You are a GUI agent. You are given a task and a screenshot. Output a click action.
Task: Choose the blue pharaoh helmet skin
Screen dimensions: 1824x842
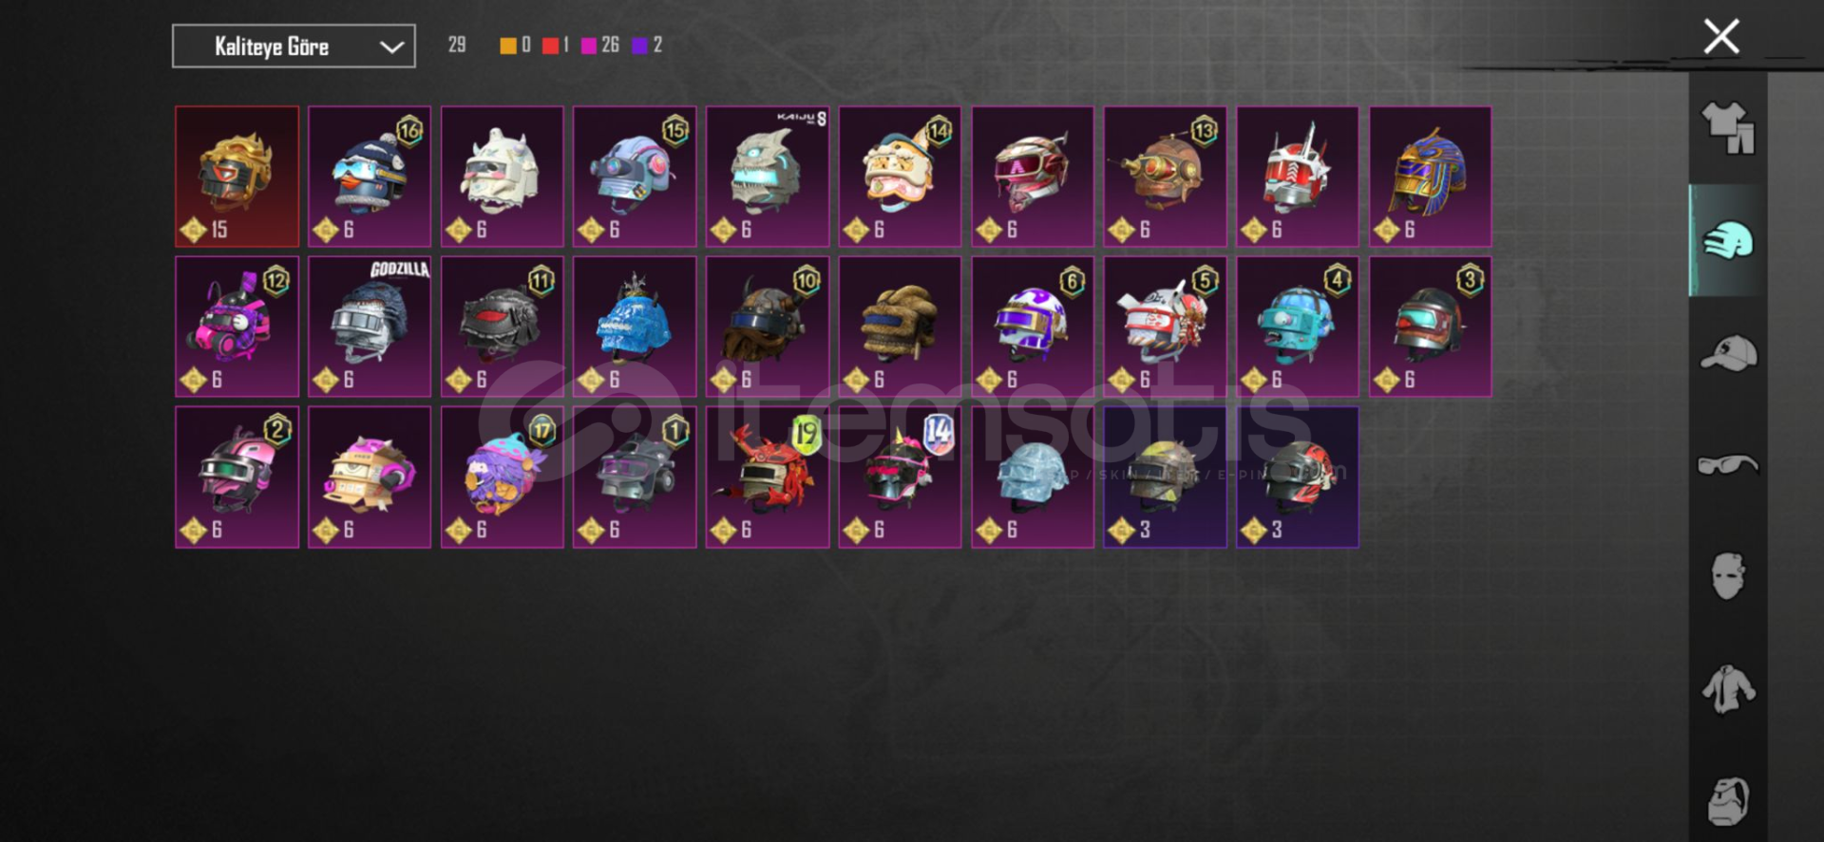pos(1430,177)
